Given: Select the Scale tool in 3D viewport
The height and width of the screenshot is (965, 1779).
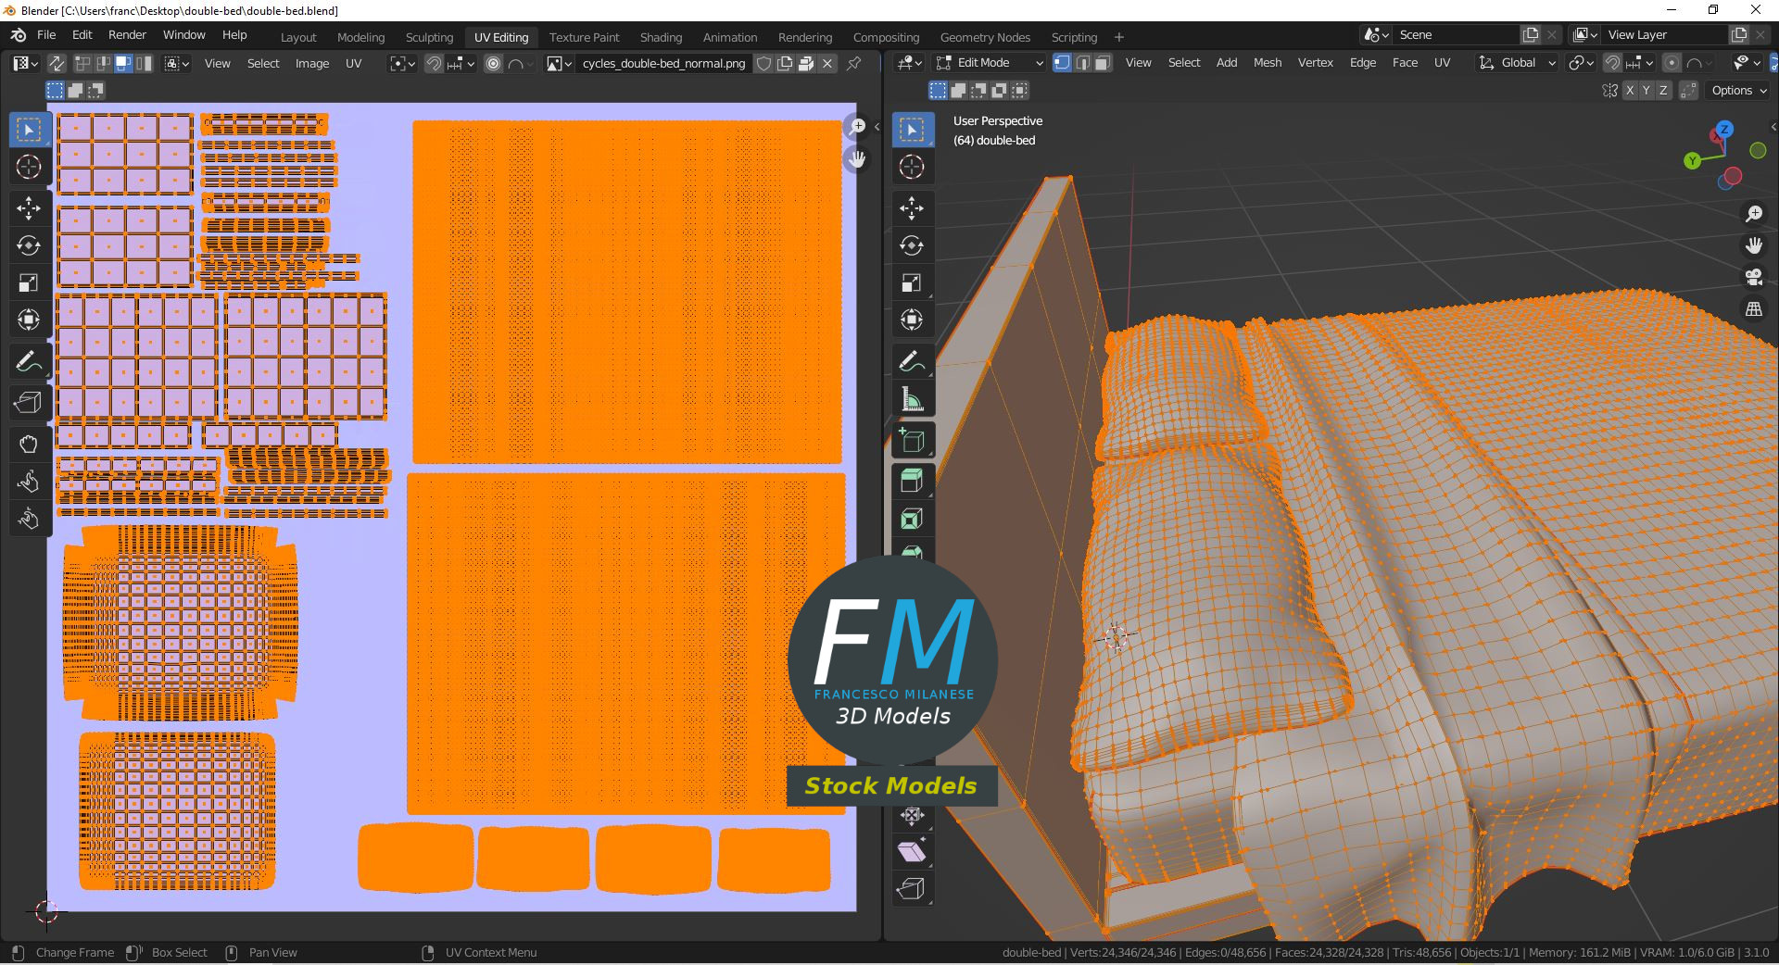Looking at the screenshot, I should 912,282.
